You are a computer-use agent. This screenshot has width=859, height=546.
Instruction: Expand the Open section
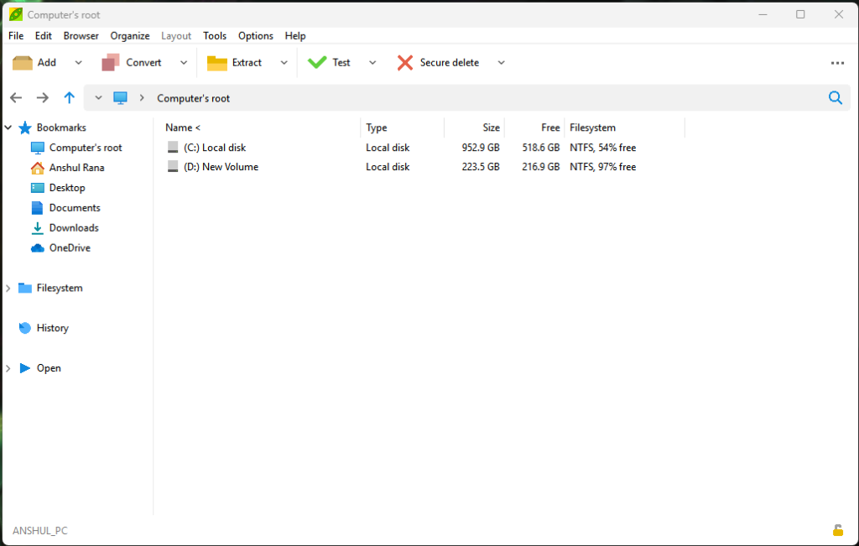[8, 367]
